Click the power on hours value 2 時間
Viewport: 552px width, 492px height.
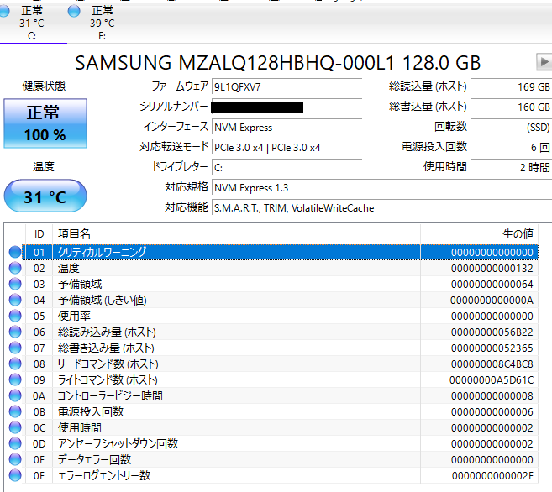pos(511,167)
